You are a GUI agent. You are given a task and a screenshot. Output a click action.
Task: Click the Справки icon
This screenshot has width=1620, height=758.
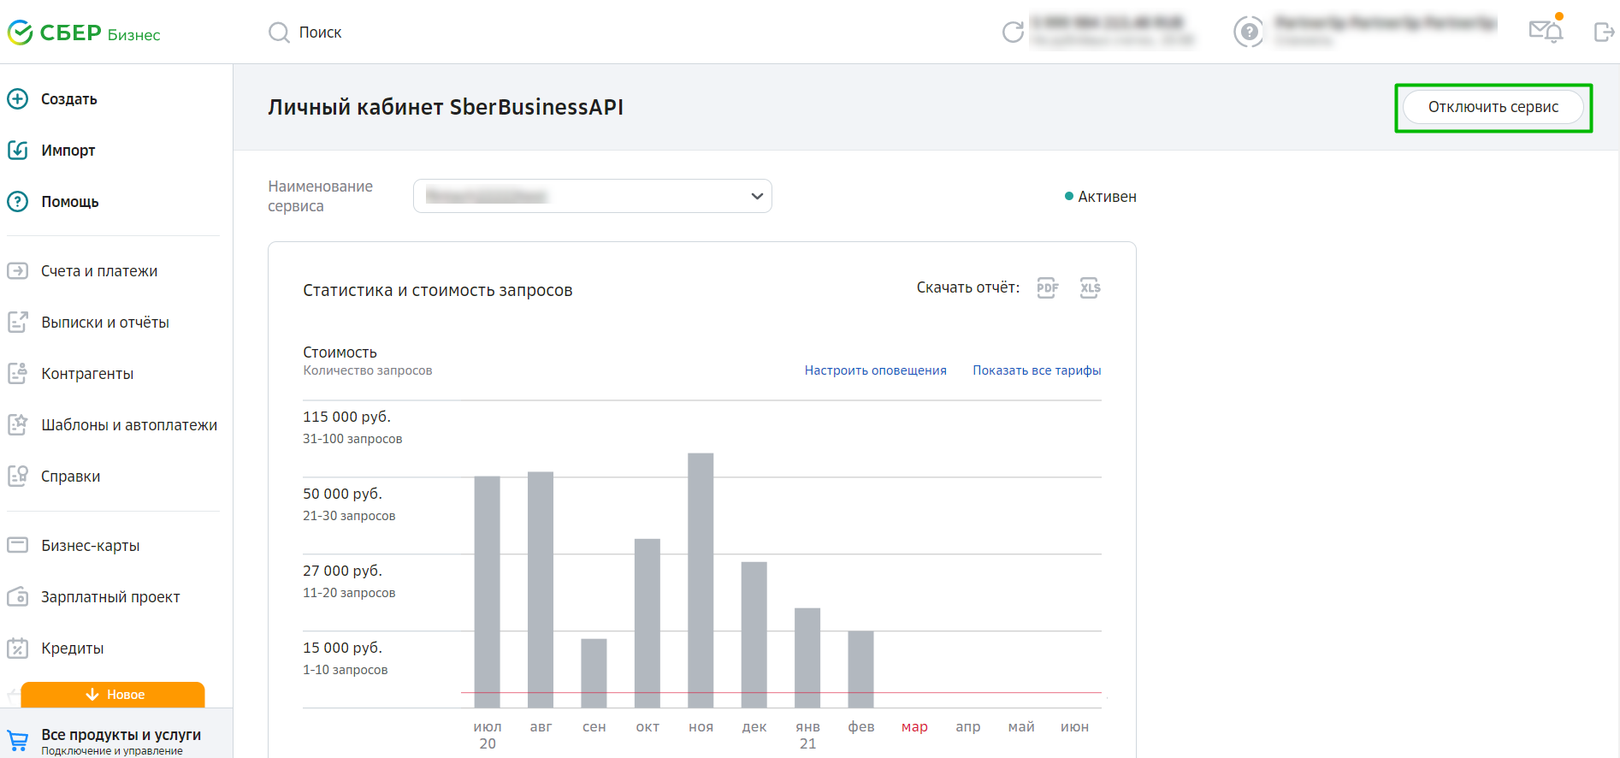click(18, 477)
